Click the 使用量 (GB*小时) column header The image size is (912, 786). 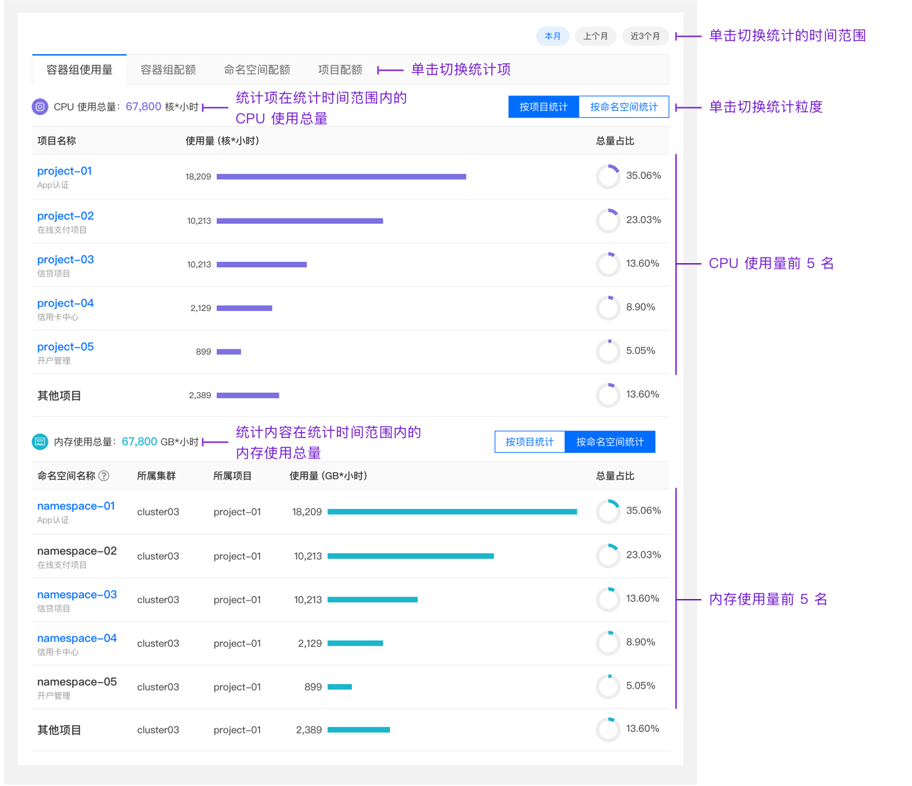click(x=328, y=476)
